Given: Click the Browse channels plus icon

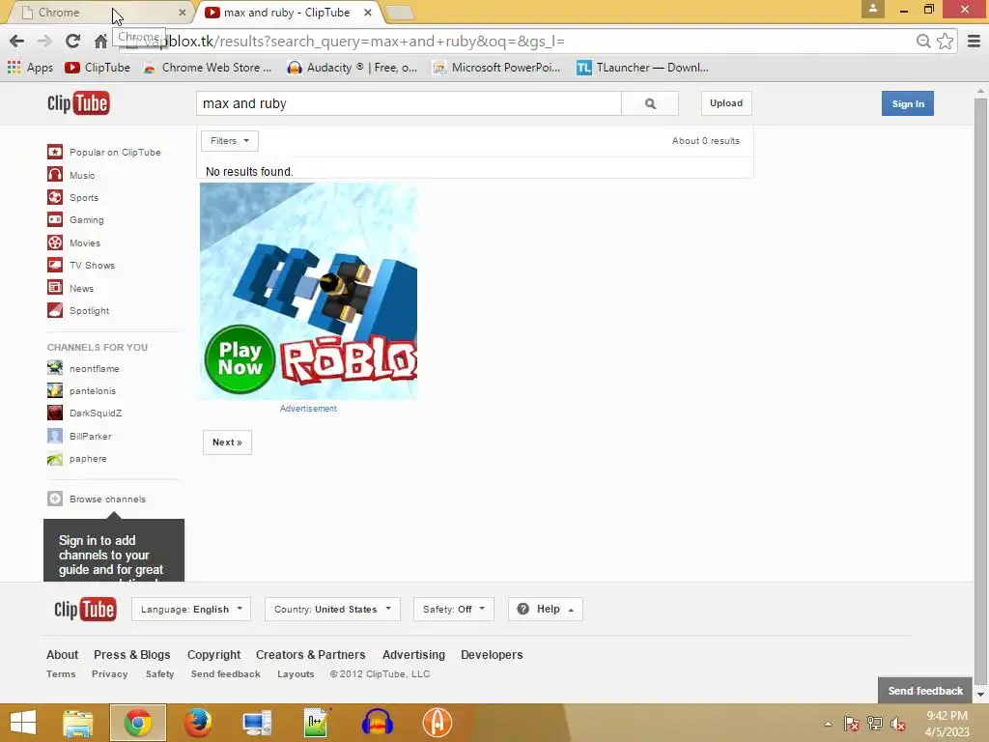Looking at the screenshot, I should click(55, 499).
